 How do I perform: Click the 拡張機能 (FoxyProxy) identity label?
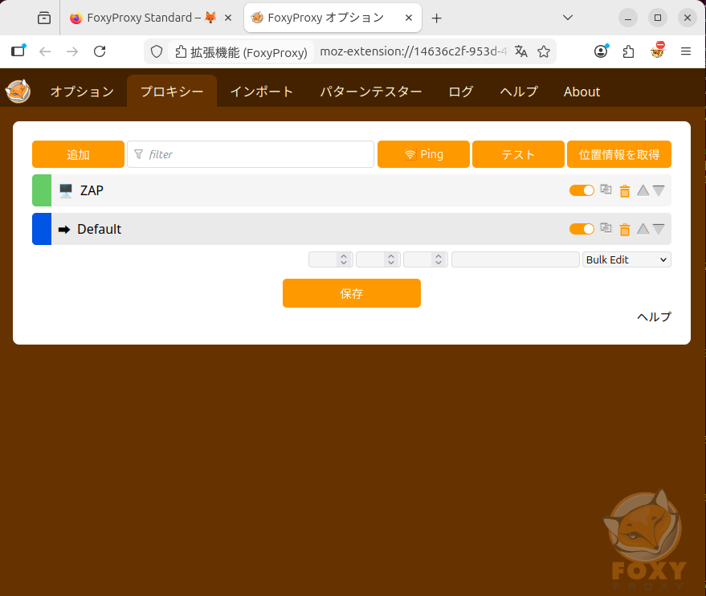pos(241,52)
